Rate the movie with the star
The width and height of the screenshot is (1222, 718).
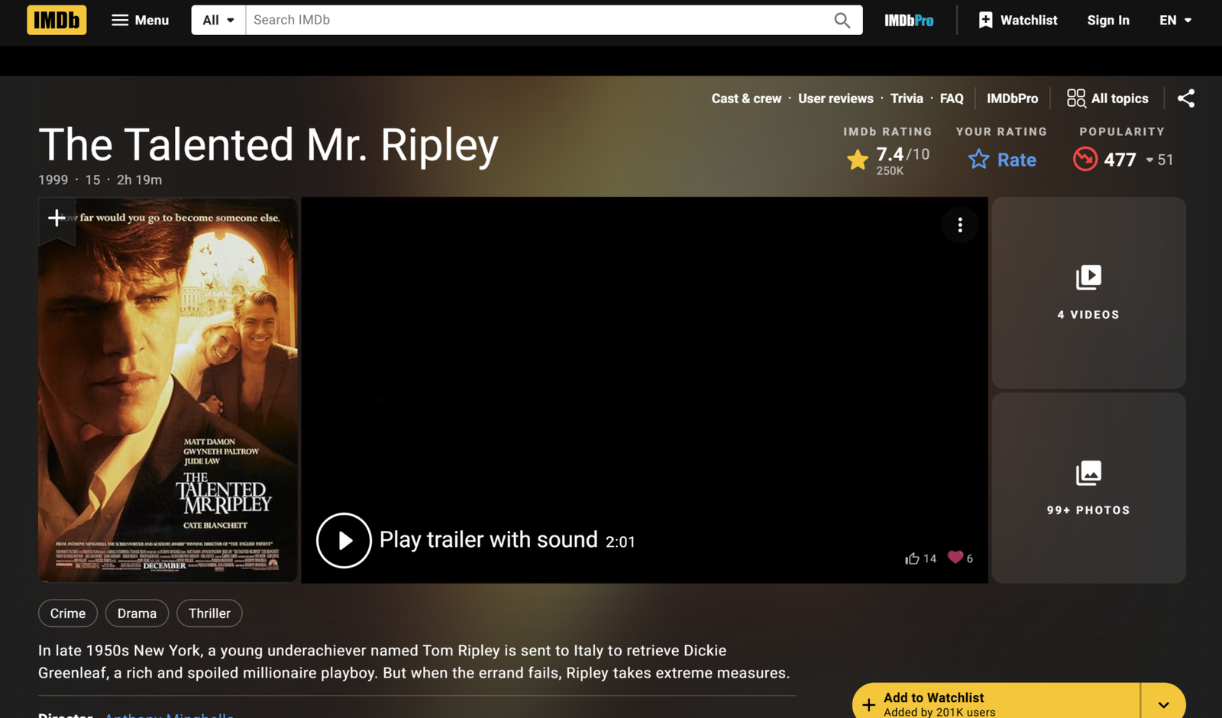[x=1001, y=160]
